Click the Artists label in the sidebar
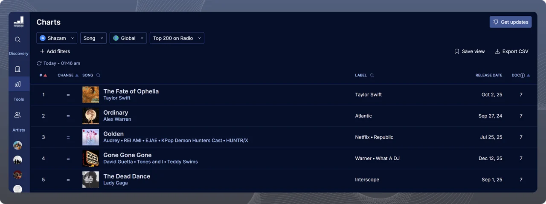The width and height of the screenshot is (546, 204). (19, 130)
